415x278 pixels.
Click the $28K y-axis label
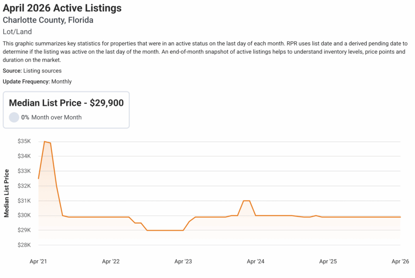click(x=24, y=245)
